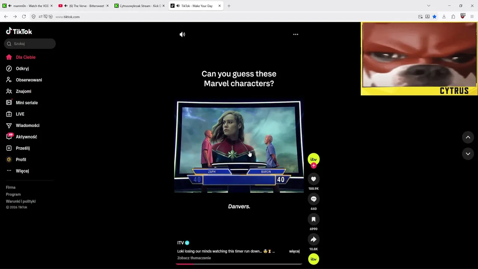
Task: Switch to the mamm0n Watch the VOD tab
Action: tap(28, 6)
